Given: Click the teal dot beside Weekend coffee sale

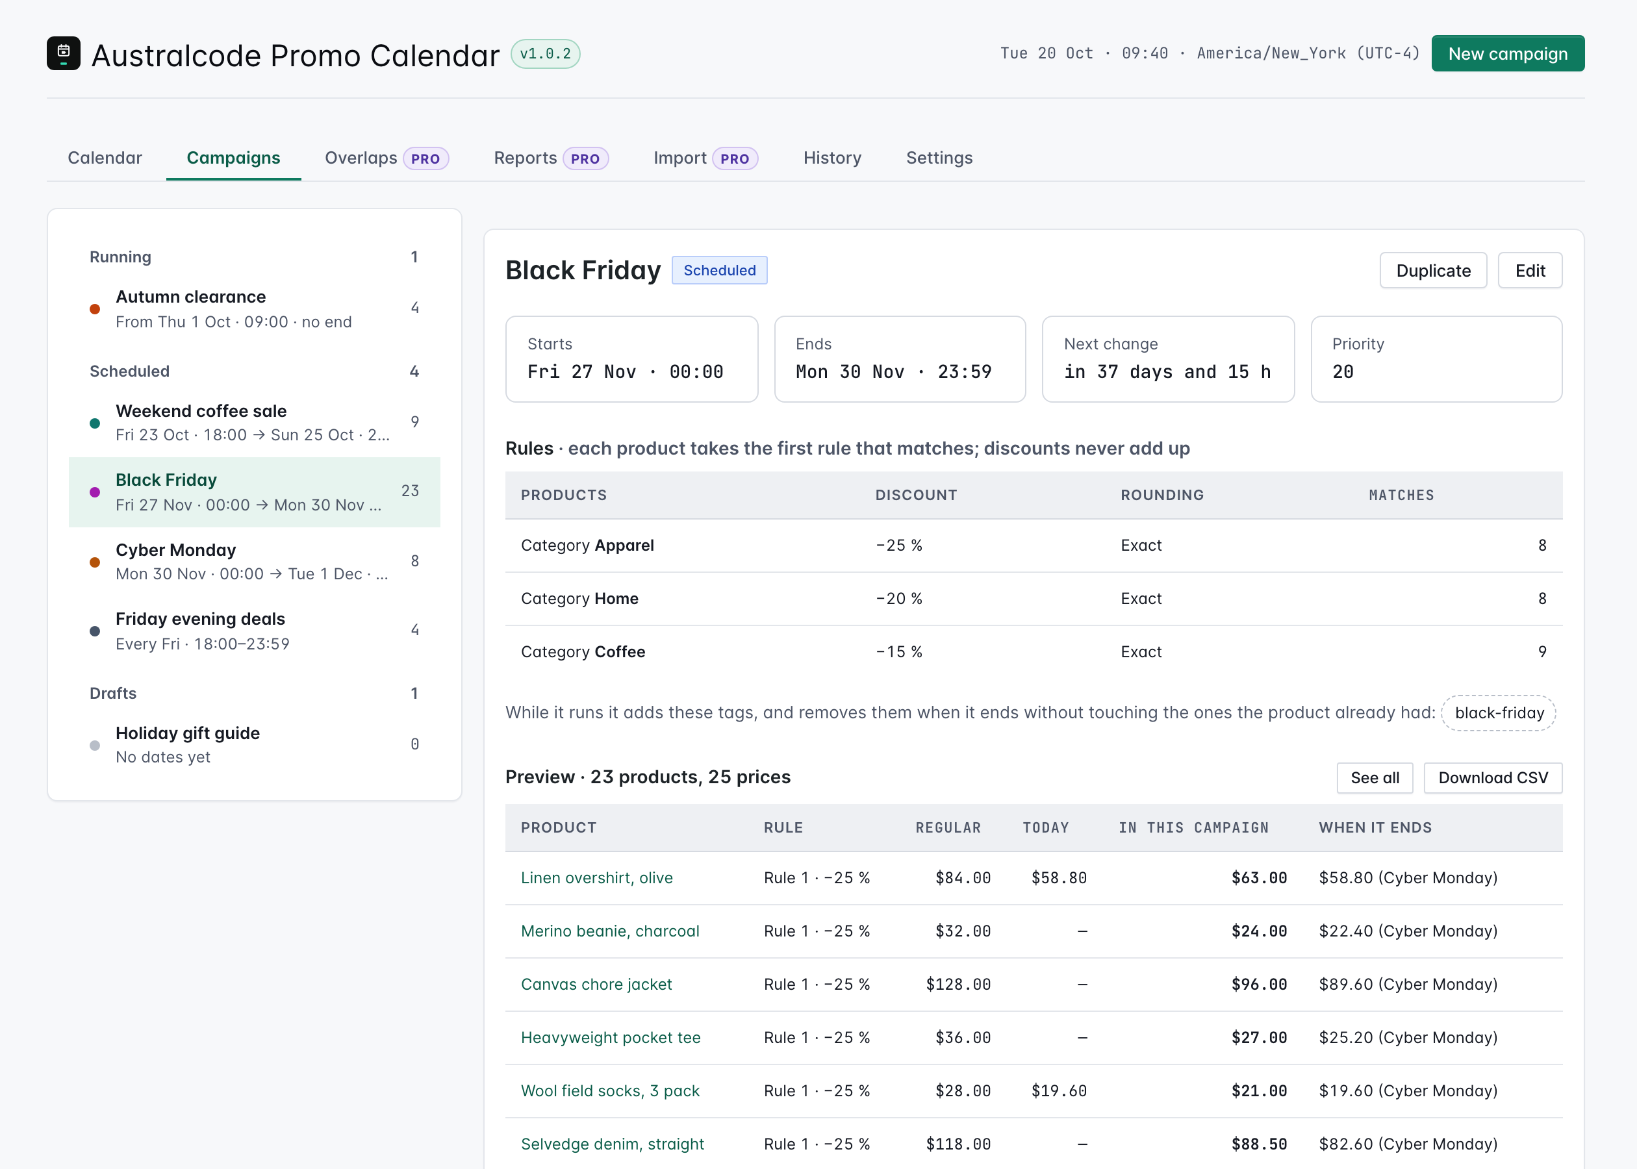Looking at the screenshot, I should [x=94, y=423].
